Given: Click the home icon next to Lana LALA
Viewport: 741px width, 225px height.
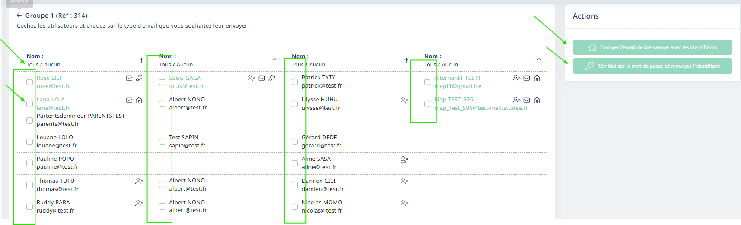Looking at the screenshot, I should click(139, 100).
